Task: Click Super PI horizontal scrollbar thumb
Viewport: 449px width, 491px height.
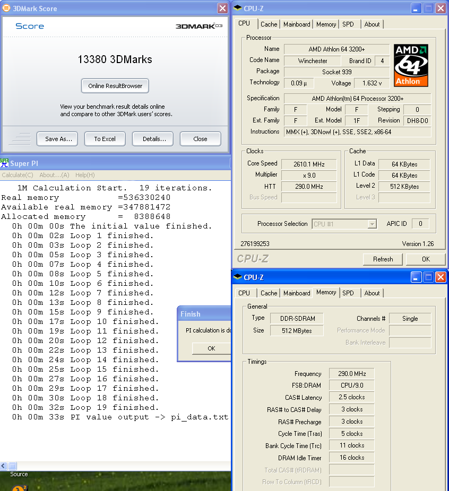Action: pyautogui.click(x=12, y=466)
